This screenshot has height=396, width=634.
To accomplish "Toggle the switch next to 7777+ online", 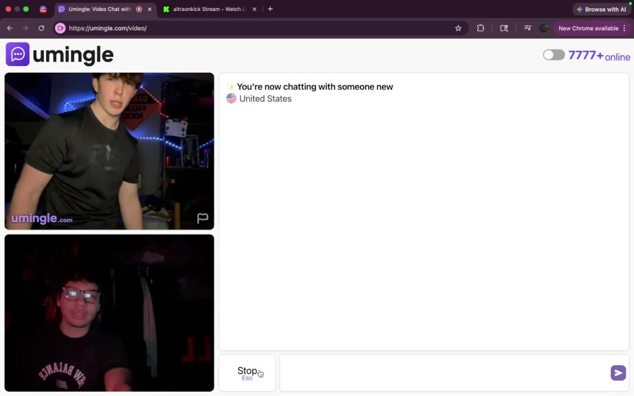I will (554, 55).
